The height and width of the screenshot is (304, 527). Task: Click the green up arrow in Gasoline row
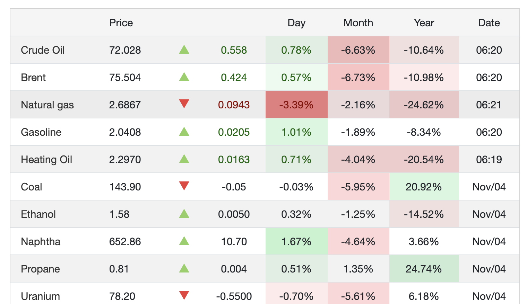click(184, 132)
